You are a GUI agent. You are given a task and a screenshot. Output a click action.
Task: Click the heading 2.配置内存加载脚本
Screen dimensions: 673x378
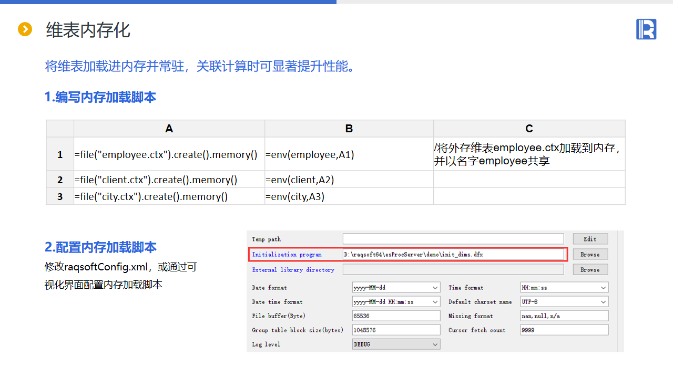click(x=100, y=247)
